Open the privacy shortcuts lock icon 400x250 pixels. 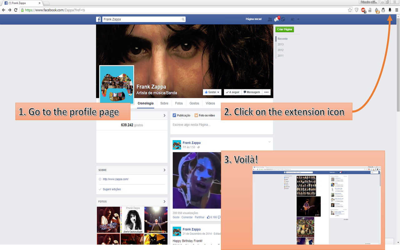(x=292, y=19)
